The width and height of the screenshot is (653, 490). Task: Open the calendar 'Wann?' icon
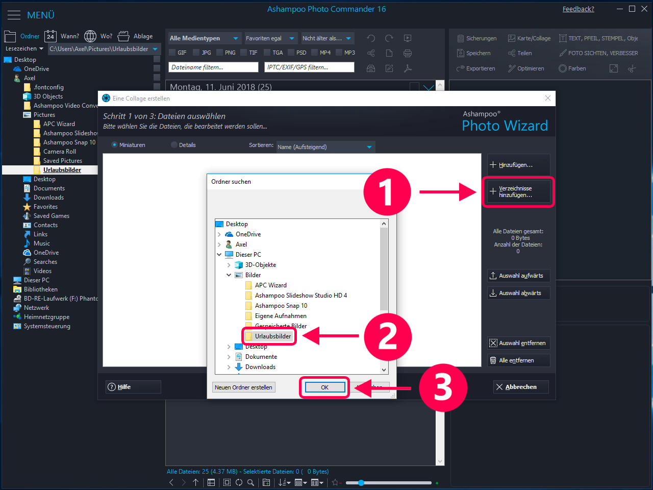(51, 36)
